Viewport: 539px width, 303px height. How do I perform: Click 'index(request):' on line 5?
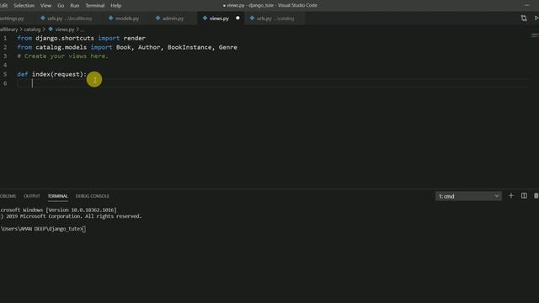coord(59,74)
